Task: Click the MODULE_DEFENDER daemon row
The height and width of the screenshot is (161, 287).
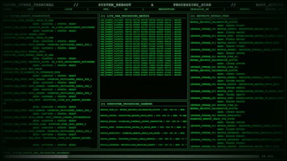Action: click(143, 145)
